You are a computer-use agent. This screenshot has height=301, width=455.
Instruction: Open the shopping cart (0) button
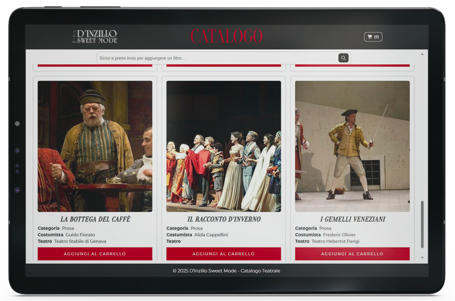(373, 37)
